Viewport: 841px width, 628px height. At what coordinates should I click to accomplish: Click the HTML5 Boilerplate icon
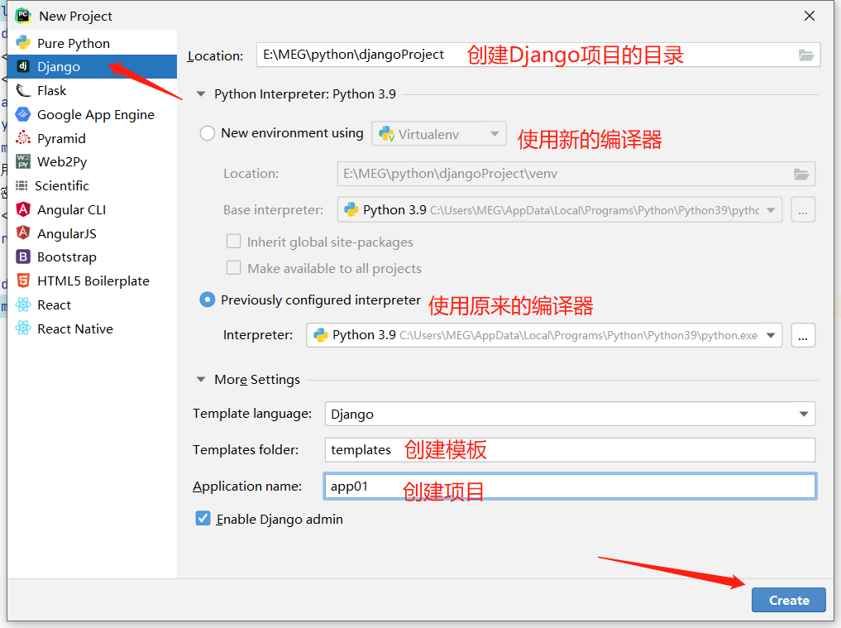click(23, 280)
